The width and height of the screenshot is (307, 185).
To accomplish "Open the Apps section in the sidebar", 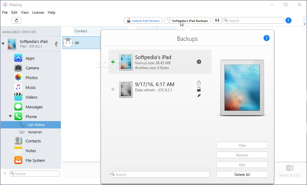I will pos(30,58).
